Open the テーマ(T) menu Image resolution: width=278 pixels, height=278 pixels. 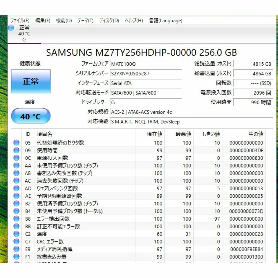pos(85,21)
